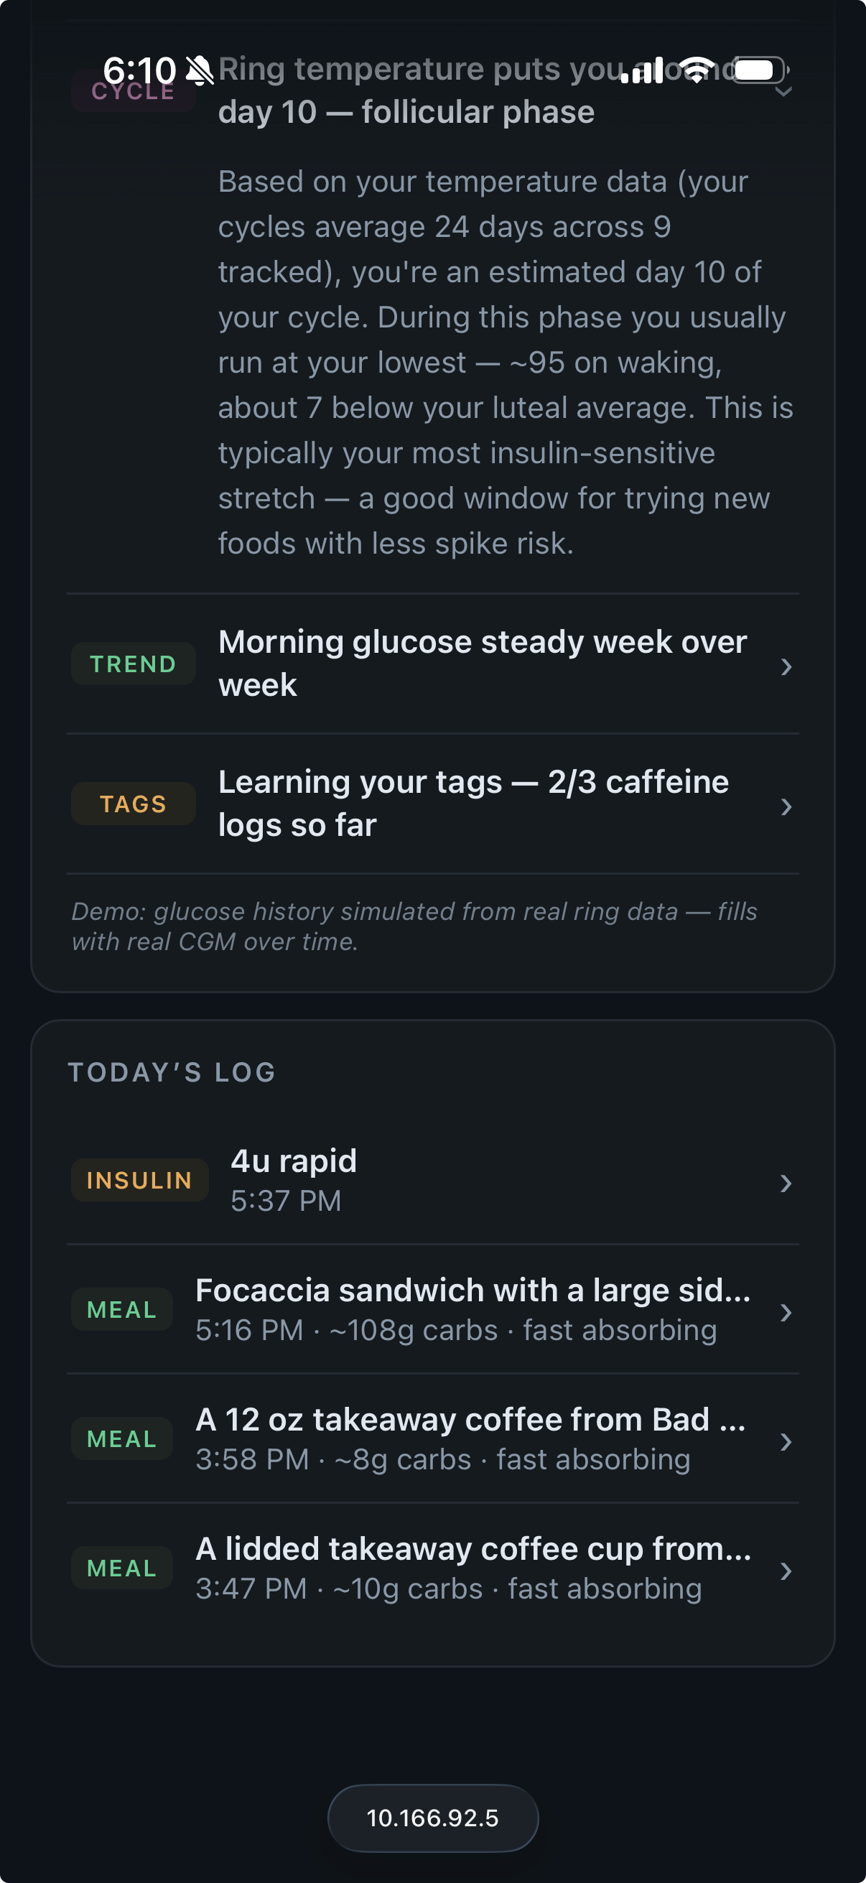Tap the CYCLE badge
866x1883 pixels.
pos(133,90)
